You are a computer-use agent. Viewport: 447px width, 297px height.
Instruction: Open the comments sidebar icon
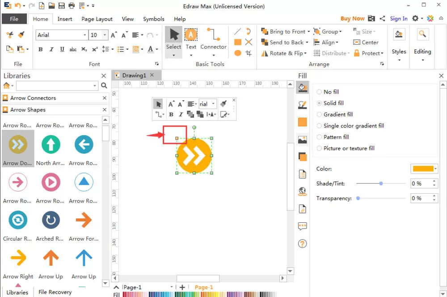point(302,226)
